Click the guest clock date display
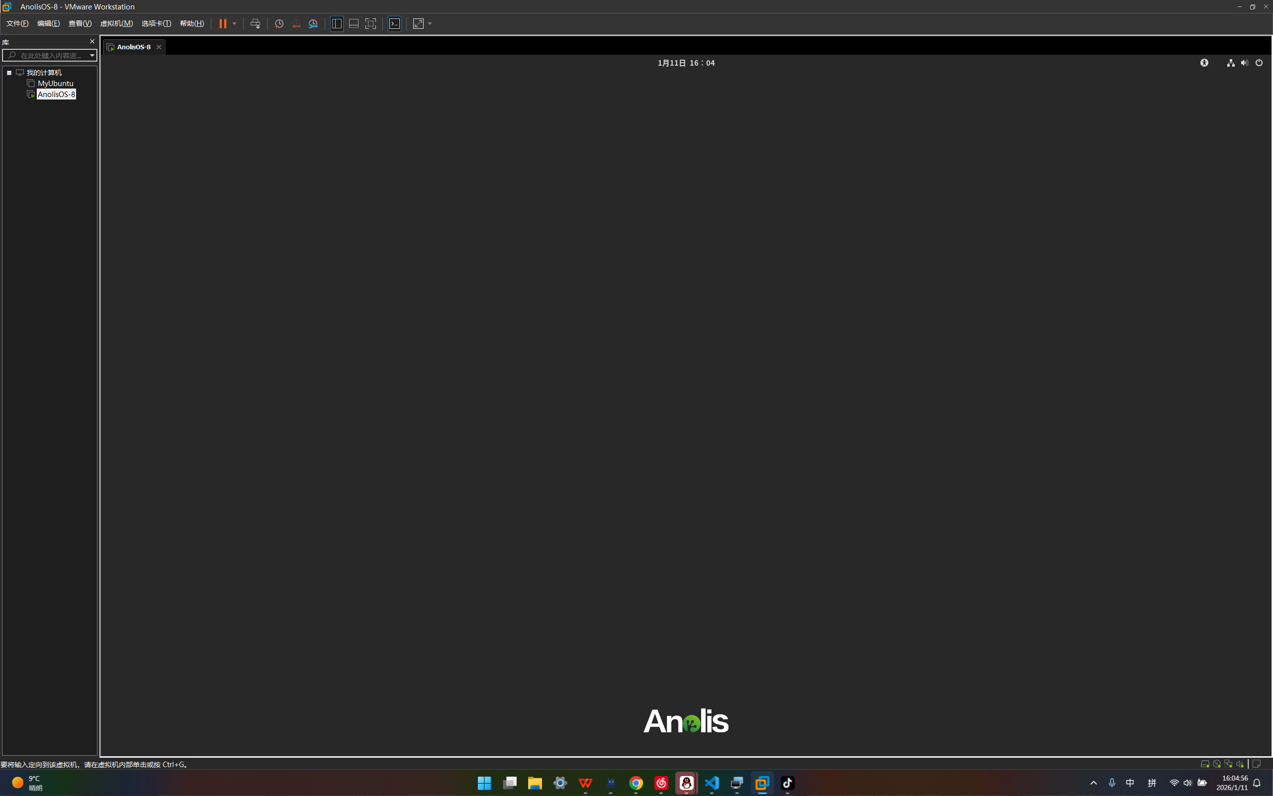Viewport: 1273px width, 796px height. pos(686,63)
